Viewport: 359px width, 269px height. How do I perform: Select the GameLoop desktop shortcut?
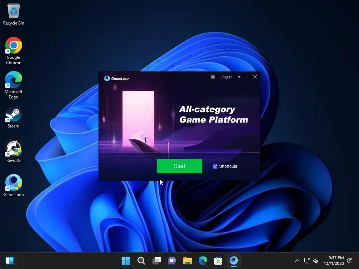pos(14,186)
